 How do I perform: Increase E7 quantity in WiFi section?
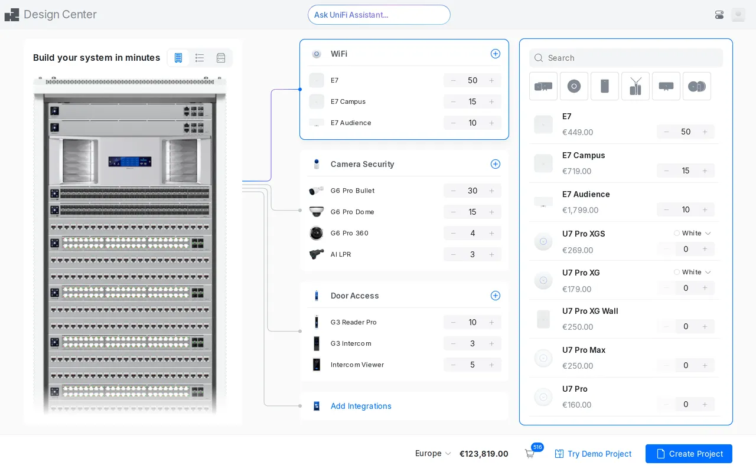(491, 80)
